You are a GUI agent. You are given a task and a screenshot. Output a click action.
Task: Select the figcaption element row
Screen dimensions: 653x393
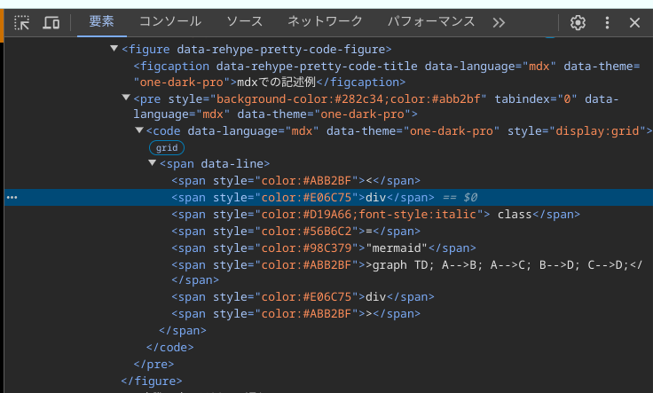pyautogui.click(x=266, y=67)
